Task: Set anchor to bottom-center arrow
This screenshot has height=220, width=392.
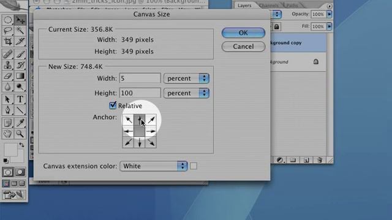Action: click(x=140, y=142)
